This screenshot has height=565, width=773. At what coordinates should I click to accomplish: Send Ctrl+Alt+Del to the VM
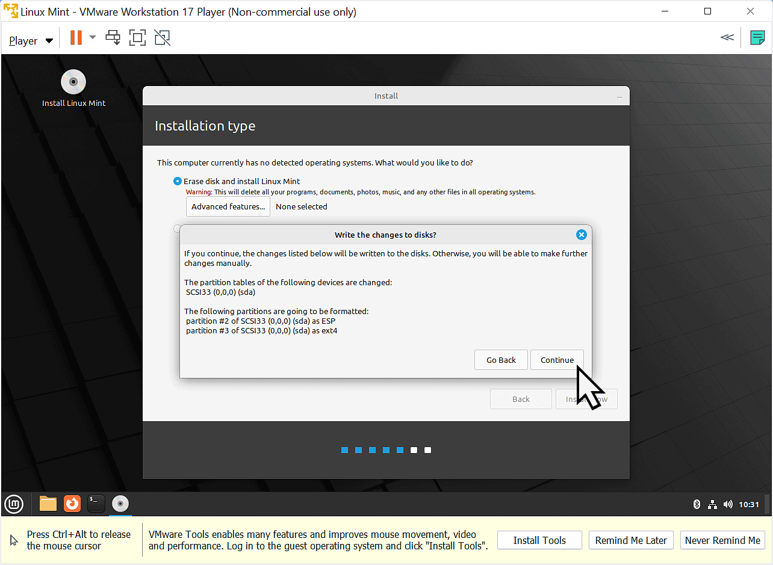pyautogui.click(x=113, y=37)
